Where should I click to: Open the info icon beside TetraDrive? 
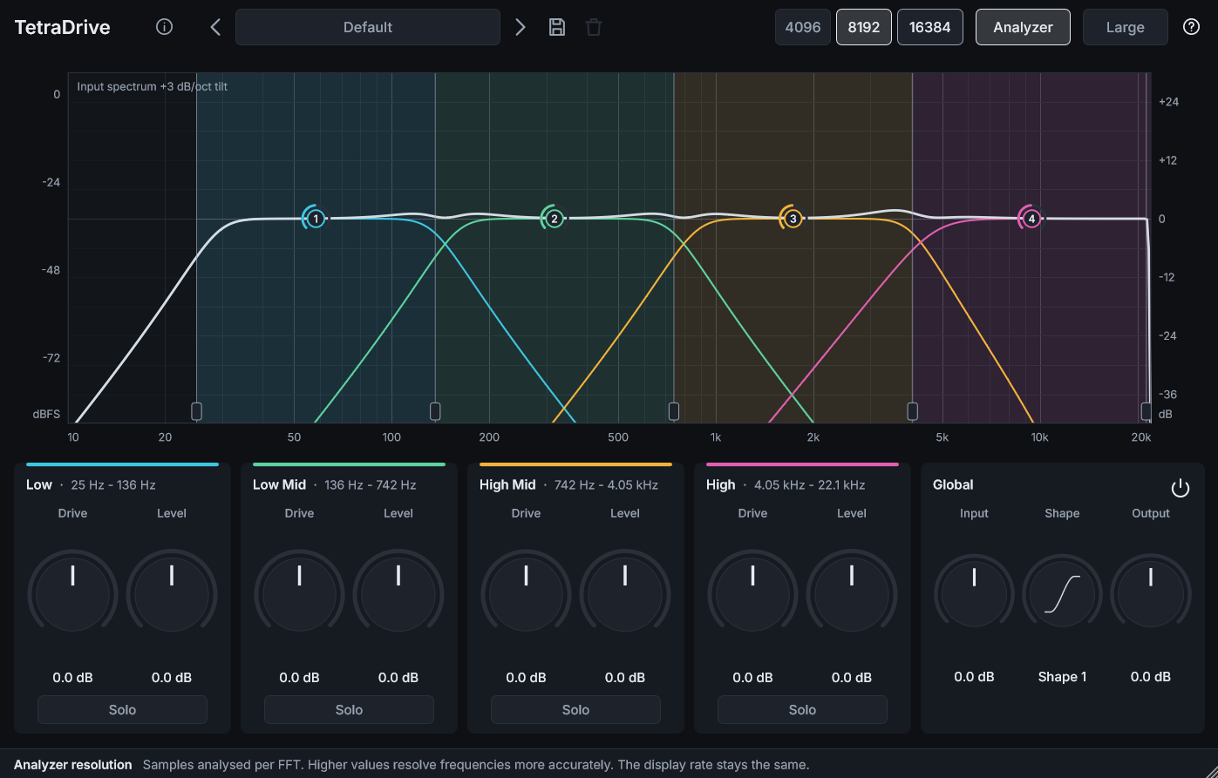[x=164, y=27]
